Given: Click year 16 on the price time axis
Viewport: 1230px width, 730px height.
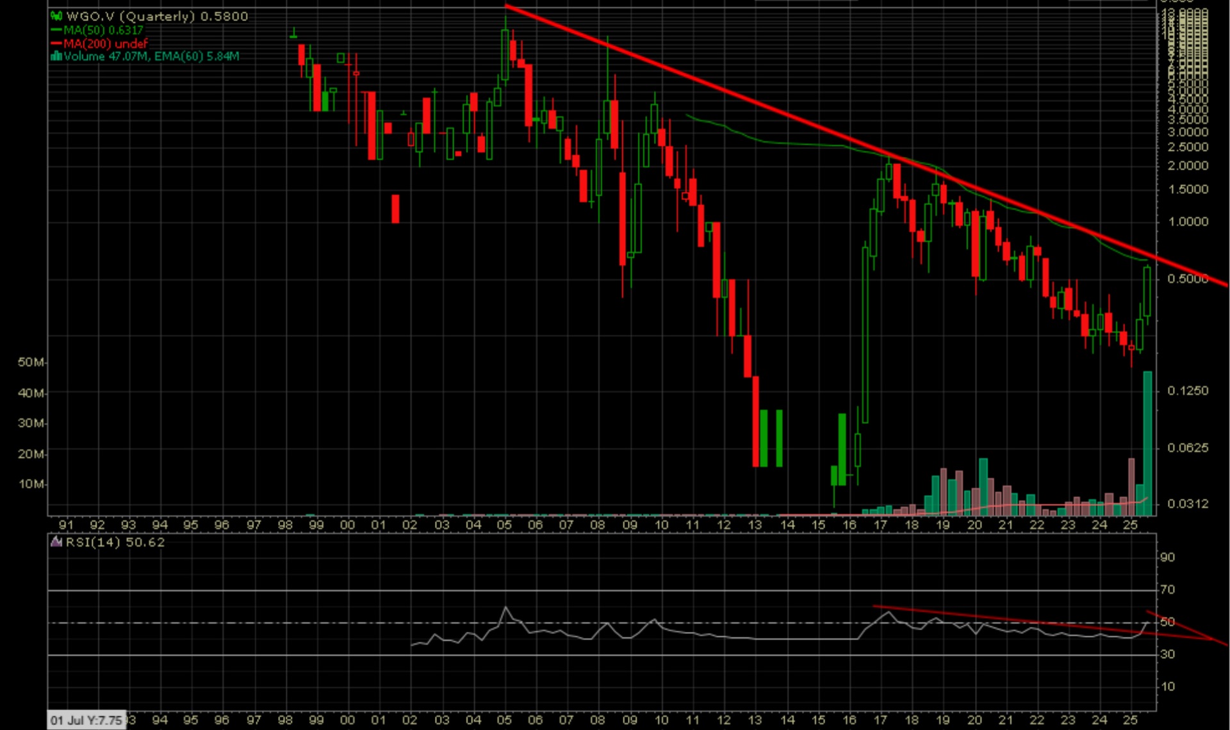Looking at the screenshot, I should click(x=849, y=525).
